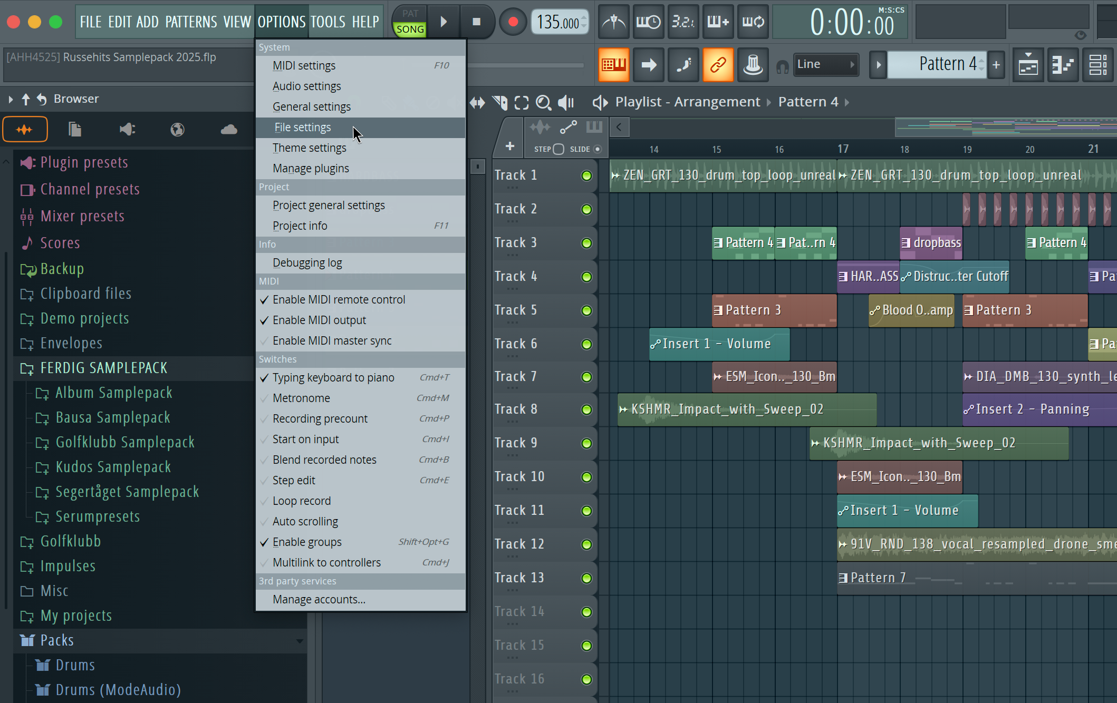Click the zoom magnifier tool in playlist
1117x703 pixels.
(543, 102)
